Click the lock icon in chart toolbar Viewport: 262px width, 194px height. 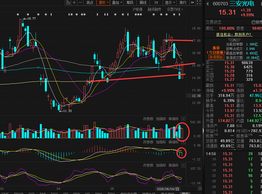pos(68,2)
